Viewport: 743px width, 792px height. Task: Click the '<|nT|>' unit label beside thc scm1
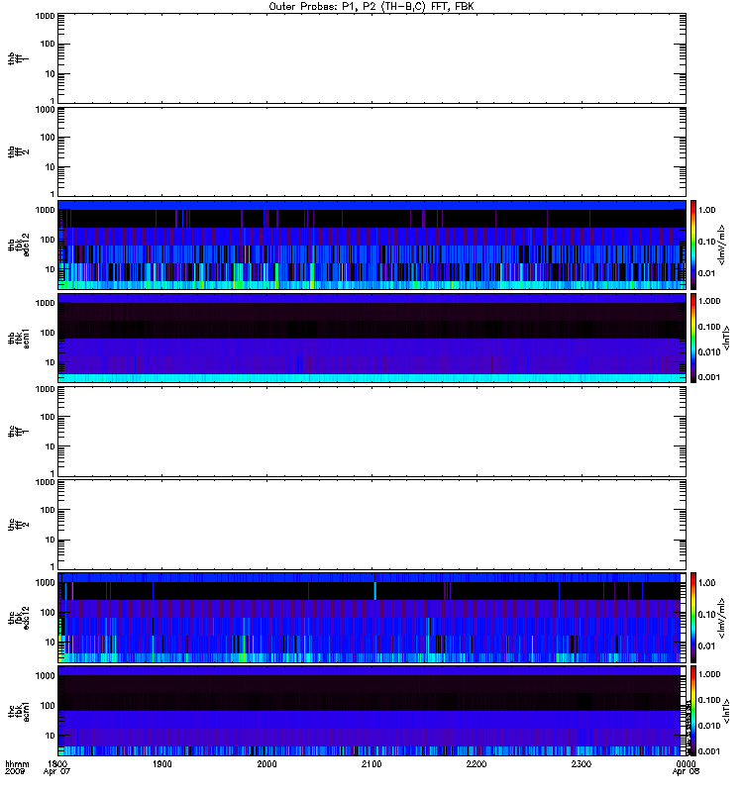click(x=726, y=711)
